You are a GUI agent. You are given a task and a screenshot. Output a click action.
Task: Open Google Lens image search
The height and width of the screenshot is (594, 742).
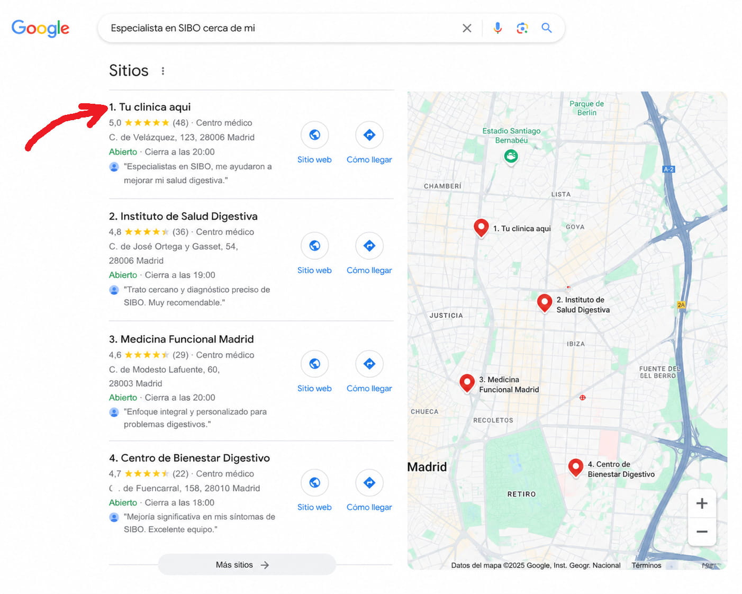522,28
